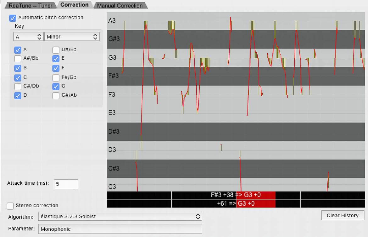Uncheck the G note checkbox
This screenshot has width=368, height=237.
point(56,86)
